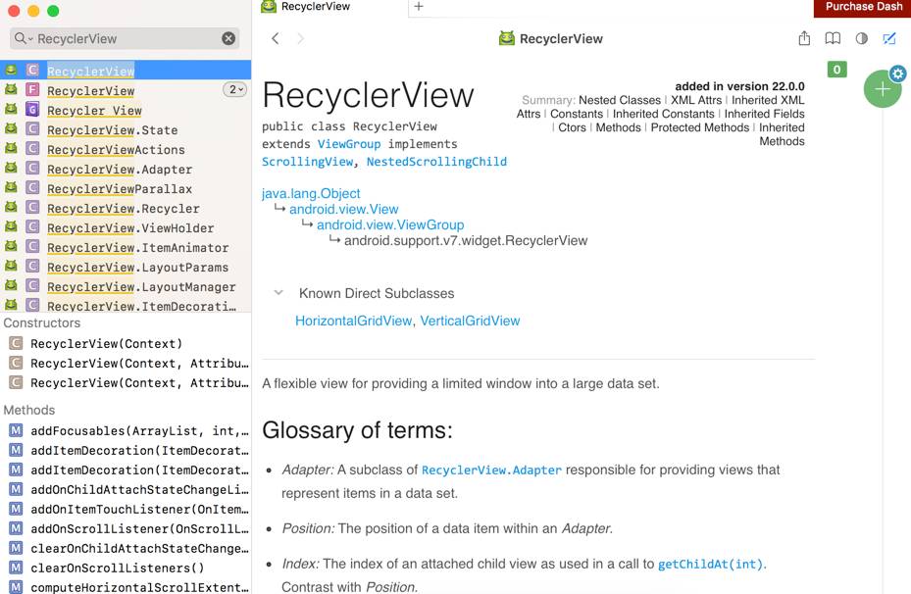Open the android.view.ViewGroup hierarchy link
911x594 pixels.
pyautogui.click(x=390, y=224)
